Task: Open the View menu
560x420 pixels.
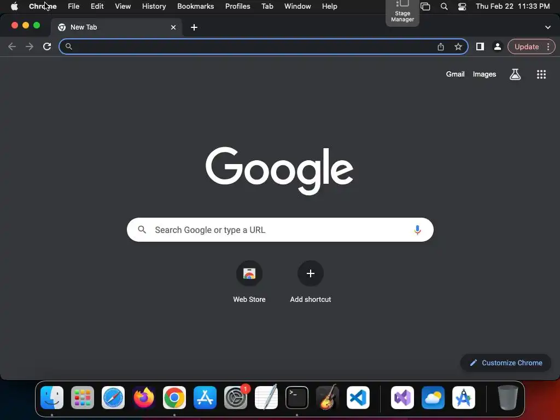Action: 123,7
